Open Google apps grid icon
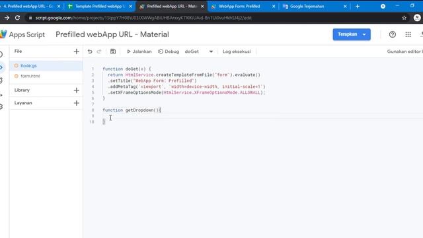 pyautogui.click(x=408, y=34)
